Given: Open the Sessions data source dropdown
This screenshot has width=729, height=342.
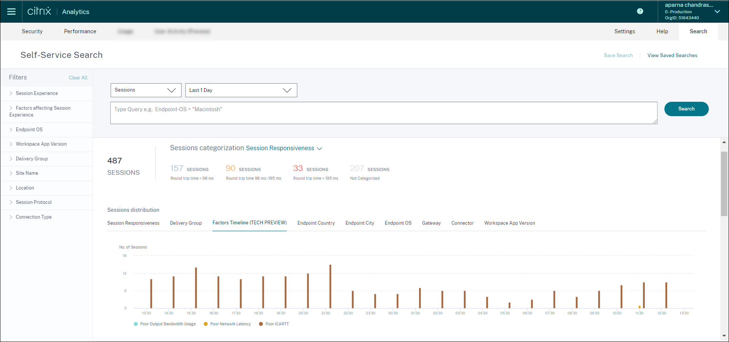Looking at the screenshot, I should [x=146, y=90].
